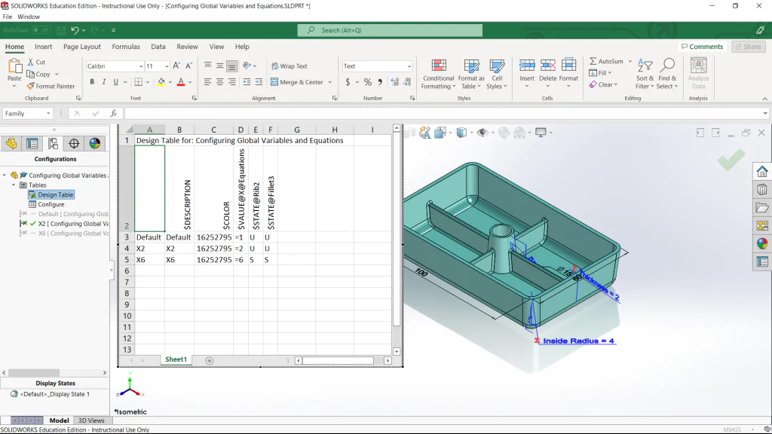
Task: Expand the AutoSum dropdown arrow
Action: (x=630, y=62)
